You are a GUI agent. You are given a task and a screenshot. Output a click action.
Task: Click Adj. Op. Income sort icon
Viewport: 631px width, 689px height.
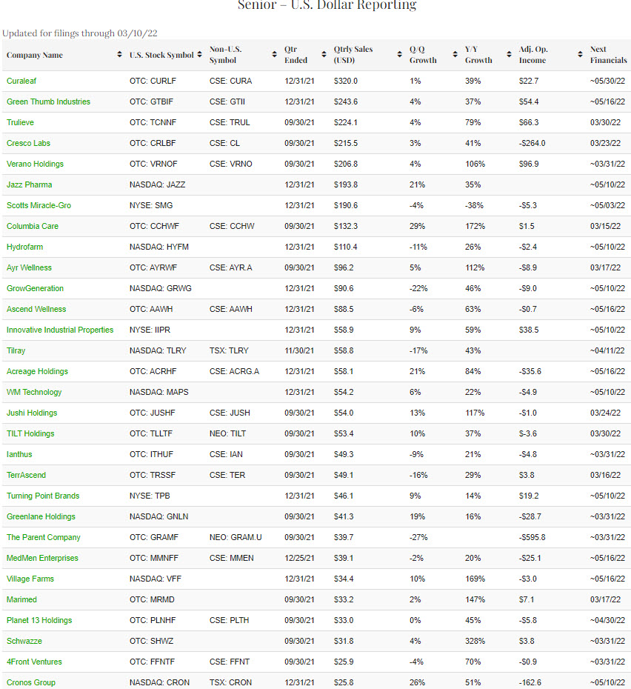tap(580, 56)
